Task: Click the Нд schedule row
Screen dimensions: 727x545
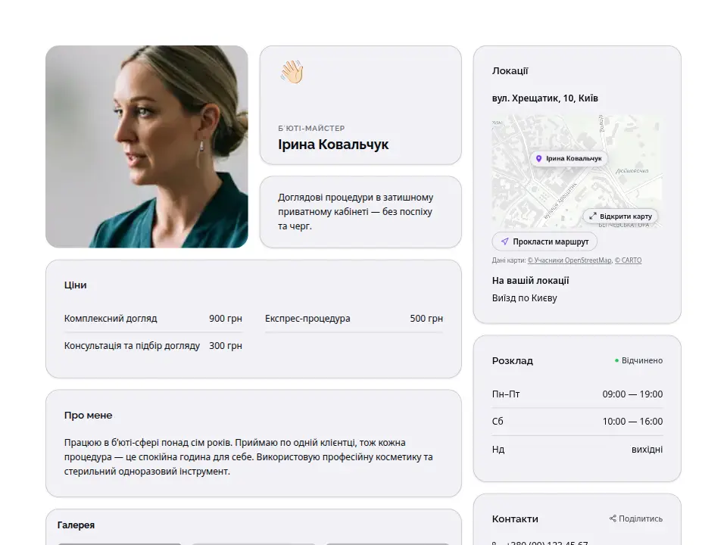Action: tap(577, 449)
